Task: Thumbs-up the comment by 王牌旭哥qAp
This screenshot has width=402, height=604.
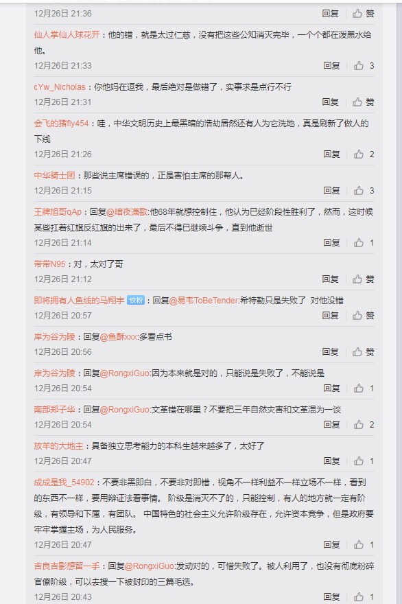Action: click(x=364, y=243)
